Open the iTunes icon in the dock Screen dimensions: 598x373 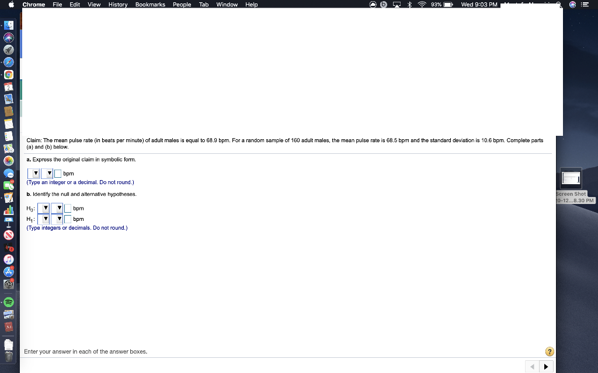coord(8,260)
